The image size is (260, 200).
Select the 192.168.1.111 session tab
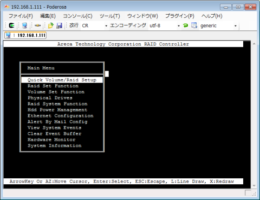pyautogui.click(x=25, y=35)
